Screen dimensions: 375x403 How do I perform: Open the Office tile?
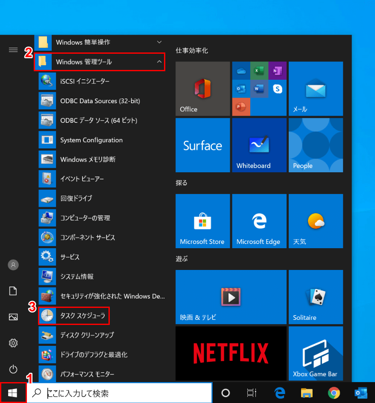click(x=202, y=89)
